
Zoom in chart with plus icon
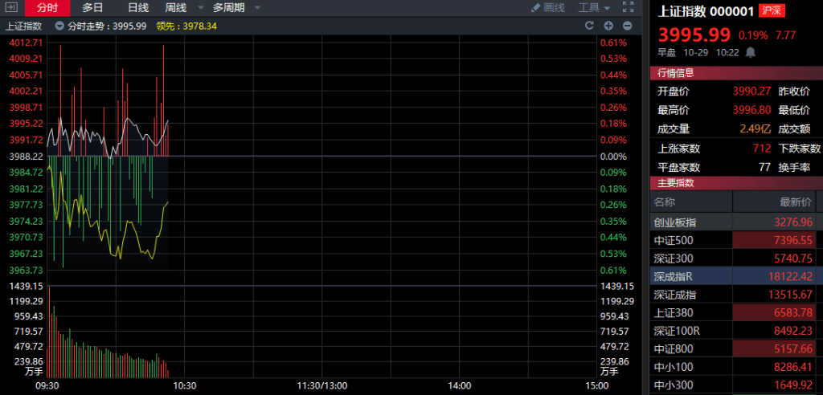(x=608, y=26)
